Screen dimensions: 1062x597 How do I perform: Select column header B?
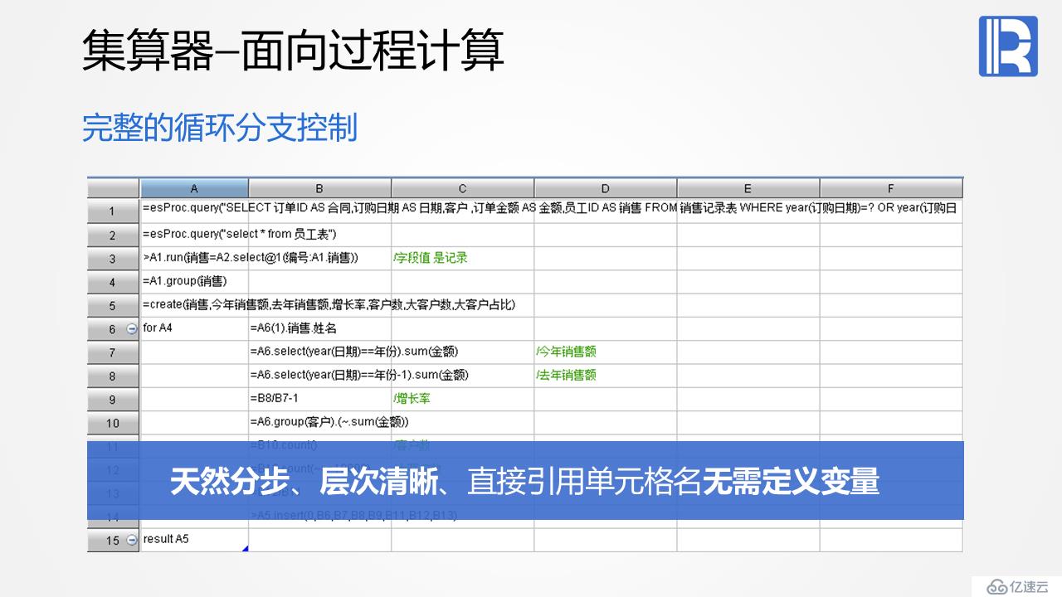[319, 188]
